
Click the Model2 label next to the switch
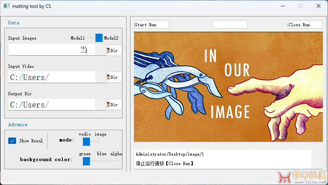tap(111, 38)
